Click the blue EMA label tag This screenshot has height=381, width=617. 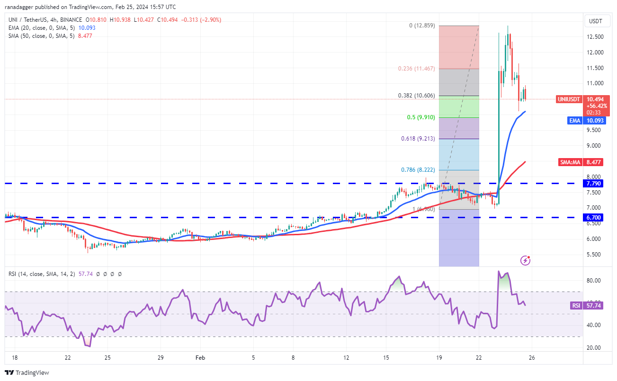(x=575, y=121)
